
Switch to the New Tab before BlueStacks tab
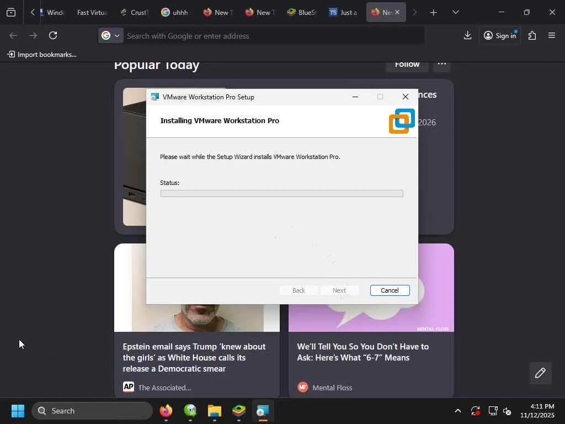[259, 13]
